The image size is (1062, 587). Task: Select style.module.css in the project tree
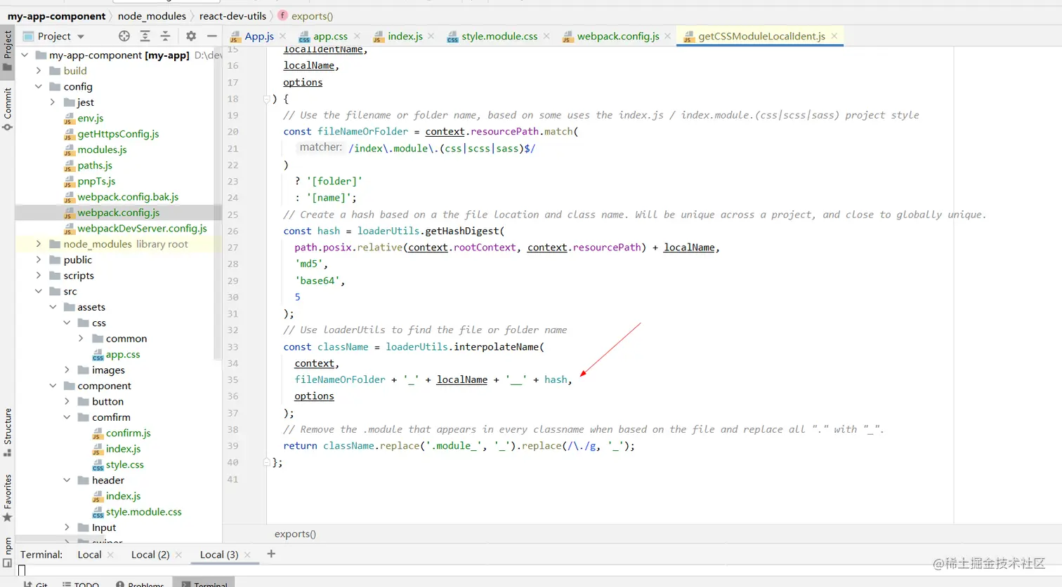pyautogui.click(x=143, y=512)
